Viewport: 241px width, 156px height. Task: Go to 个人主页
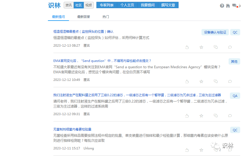[x=127, y=5]
